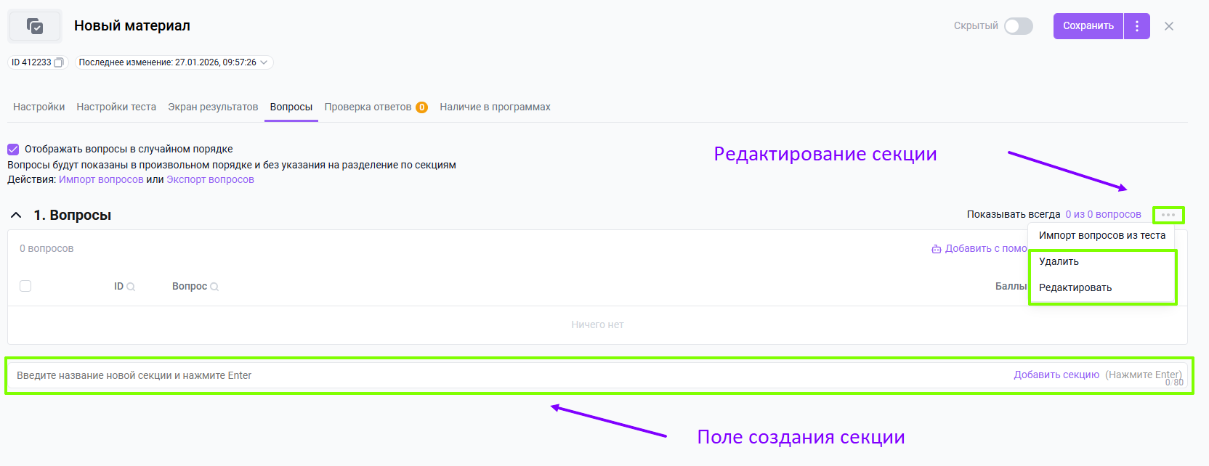Collapse the 1. Вопросы section
The width and height of the screenshot is (1209, 466).
click(16, 216)
